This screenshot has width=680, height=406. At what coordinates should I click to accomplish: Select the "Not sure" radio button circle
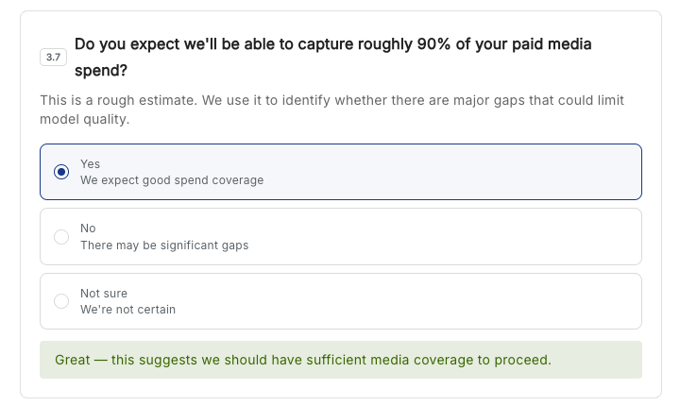(x=61, y=301)
